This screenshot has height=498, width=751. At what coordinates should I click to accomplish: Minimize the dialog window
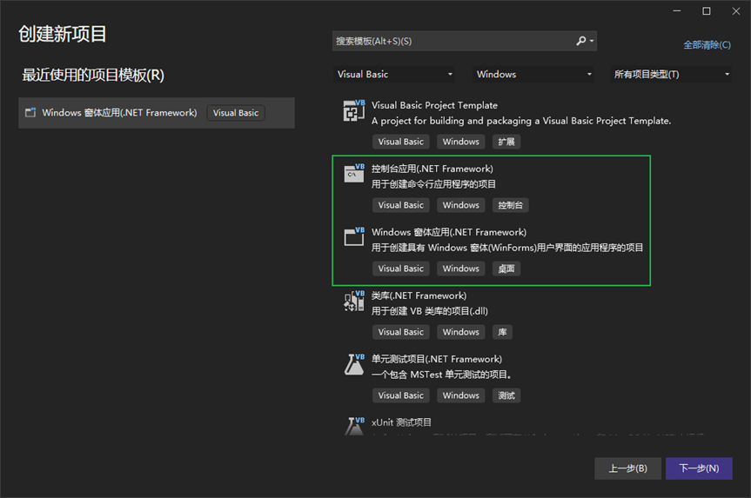[x=677, y=11]
